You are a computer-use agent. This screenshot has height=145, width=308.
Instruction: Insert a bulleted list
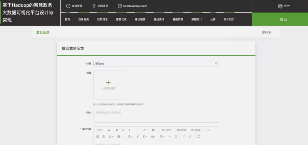pos(209,130)
